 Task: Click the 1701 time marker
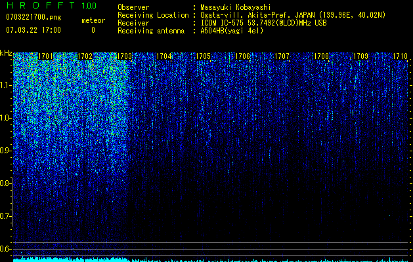point(46,56)
